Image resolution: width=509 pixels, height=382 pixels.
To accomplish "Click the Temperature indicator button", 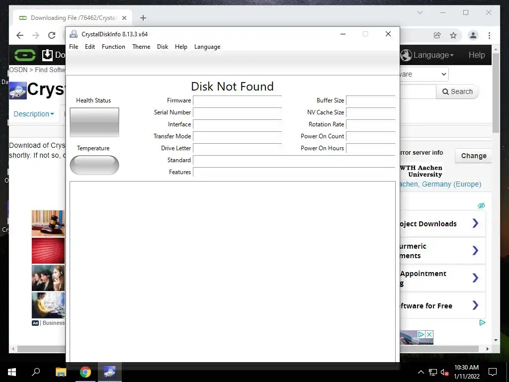I will 94,165.
